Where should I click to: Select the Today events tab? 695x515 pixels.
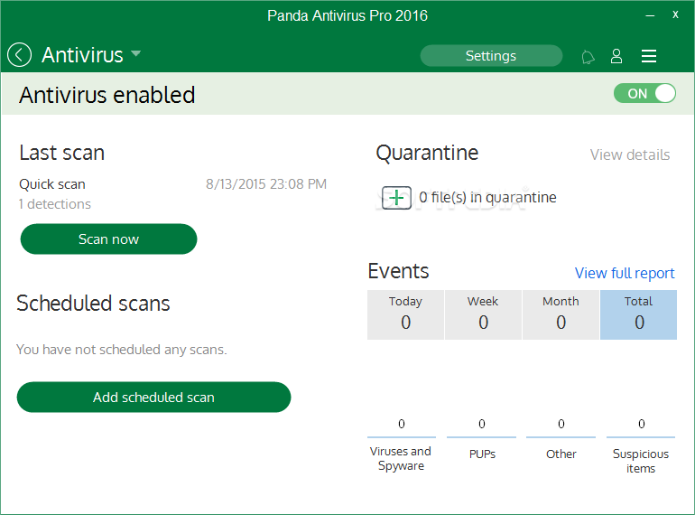tap(405, 314)
